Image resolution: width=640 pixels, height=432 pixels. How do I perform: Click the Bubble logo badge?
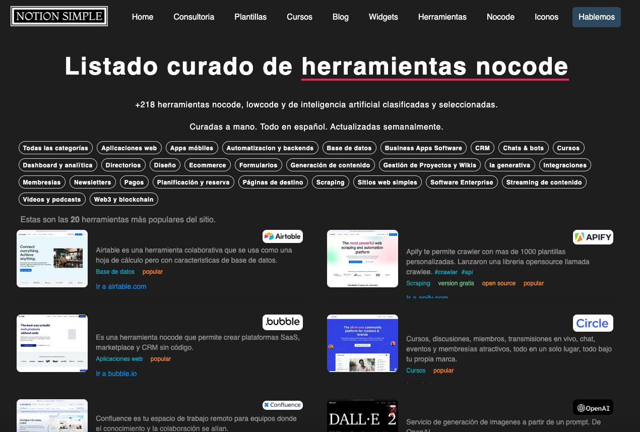283,322
